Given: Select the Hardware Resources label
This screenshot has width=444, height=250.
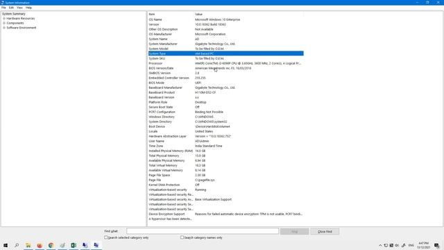Looking at the screenshot, I should (21, 19).
